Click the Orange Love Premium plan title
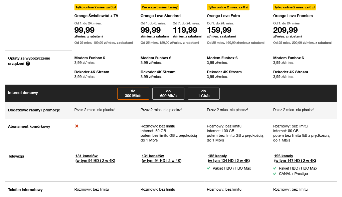Viewport: 342px width, 197px height. click(293, 16)
